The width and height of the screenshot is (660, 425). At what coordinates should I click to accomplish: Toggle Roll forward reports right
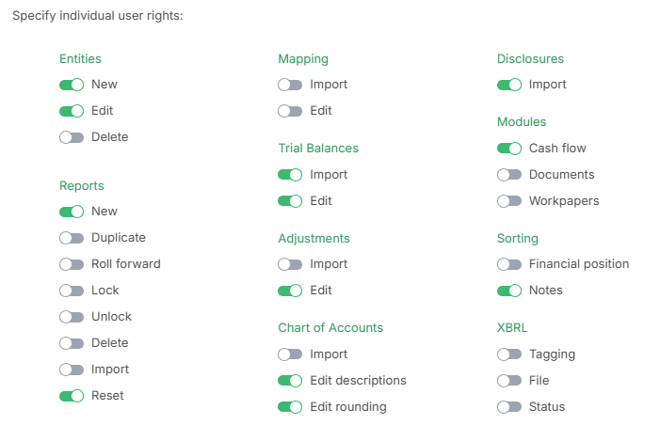click(x=72, y=264)
